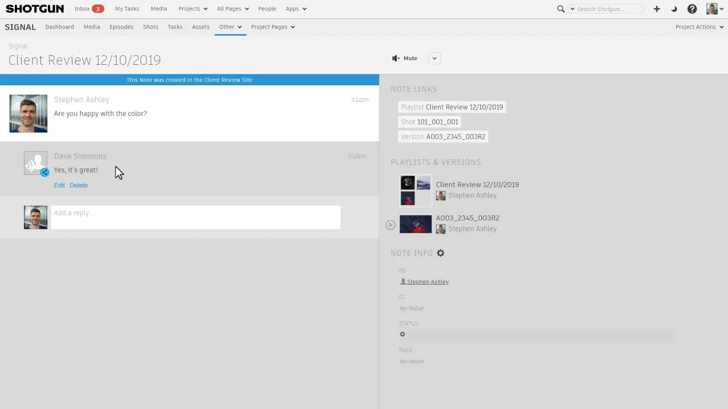Image resolution: width=728 pixels, height=409 pixels.
Task: Open the Apps dropdown menu
Action: coord(296,9)
